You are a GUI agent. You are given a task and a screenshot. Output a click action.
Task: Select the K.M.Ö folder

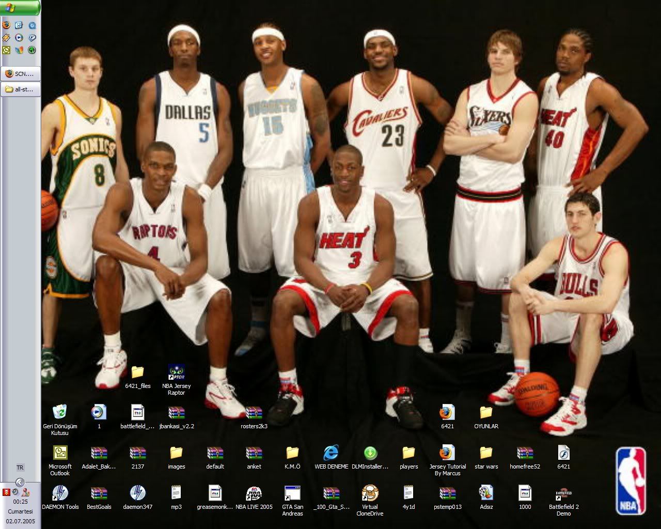pyautogui.click(x=292, y=457)
